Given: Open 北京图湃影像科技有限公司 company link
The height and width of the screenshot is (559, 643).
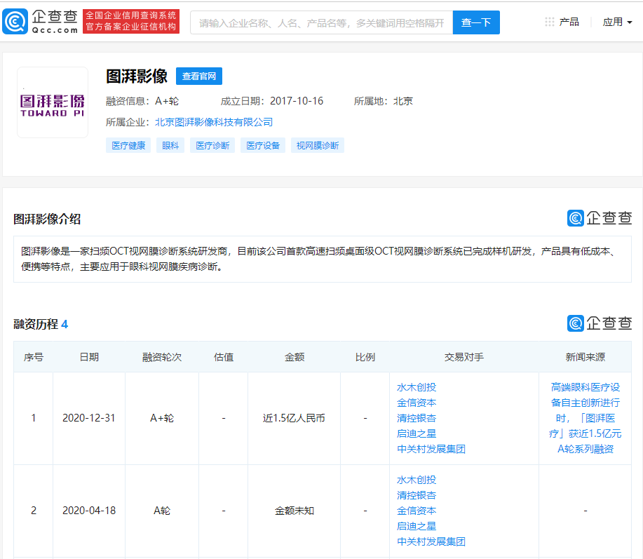Looking at the screenshot, I should (214, 122).
